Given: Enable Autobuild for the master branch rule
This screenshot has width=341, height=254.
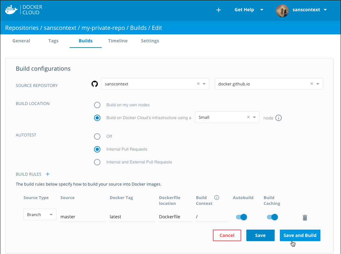Looking at the screenshot, I should 241,217.
